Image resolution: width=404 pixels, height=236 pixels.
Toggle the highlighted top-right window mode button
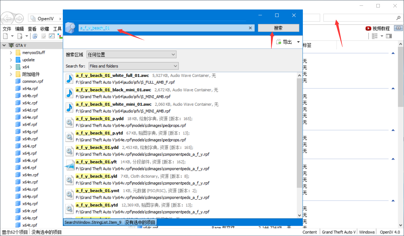click(x=398, y=28)
